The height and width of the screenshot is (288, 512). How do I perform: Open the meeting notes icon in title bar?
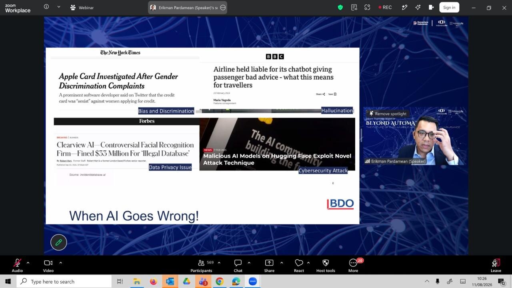tap(354, 7)
